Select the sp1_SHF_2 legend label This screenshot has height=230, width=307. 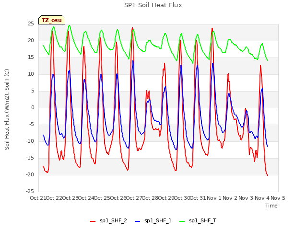coord(113,221)
